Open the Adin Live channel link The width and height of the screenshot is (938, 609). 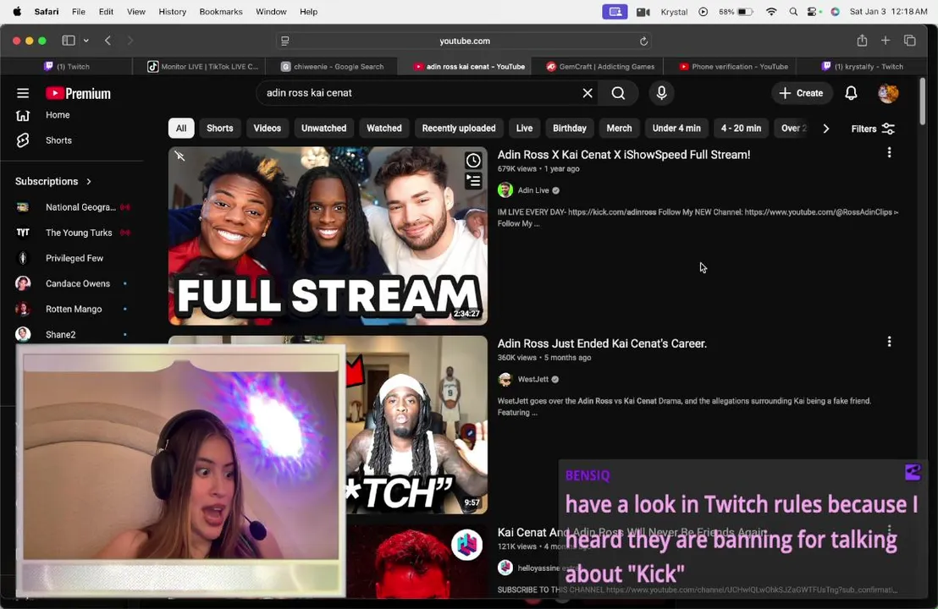click(533, 190)
